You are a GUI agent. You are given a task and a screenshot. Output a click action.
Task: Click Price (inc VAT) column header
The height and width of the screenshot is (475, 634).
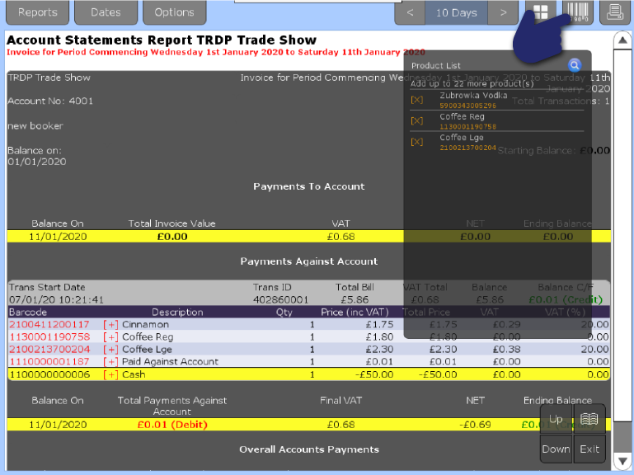pyautogui.click(x=355, y=312)
